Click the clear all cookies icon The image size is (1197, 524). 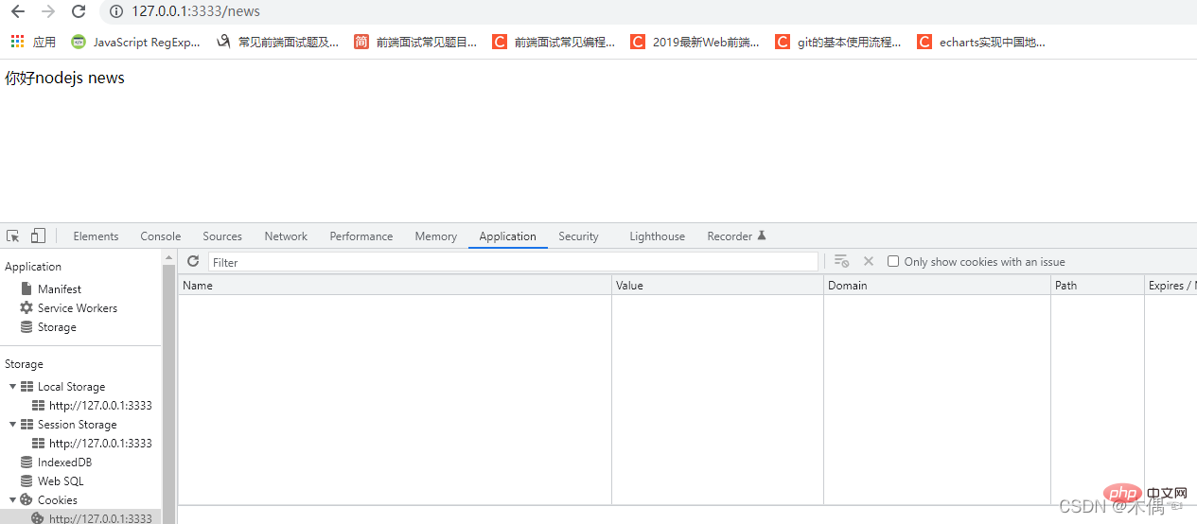coord(841,262)
